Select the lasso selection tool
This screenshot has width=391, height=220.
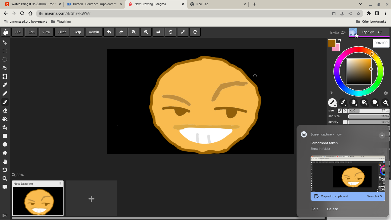tap(5, 68)
